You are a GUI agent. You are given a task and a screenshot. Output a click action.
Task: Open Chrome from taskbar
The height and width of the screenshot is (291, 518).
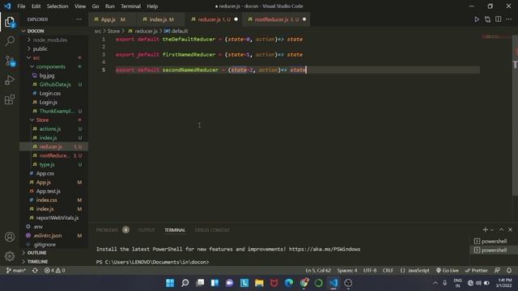304,283
